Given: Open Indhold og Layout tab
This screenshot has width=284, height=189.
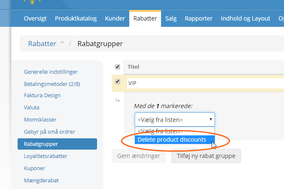Looking at the screenshot, I should coord(246,18).
